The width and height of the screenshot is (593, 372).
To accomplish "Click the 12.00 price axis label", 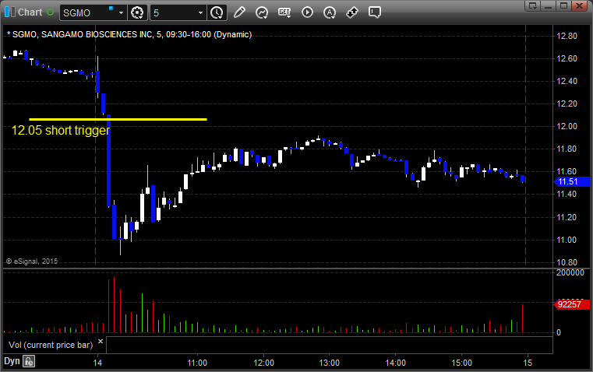I will pos(567,127).
